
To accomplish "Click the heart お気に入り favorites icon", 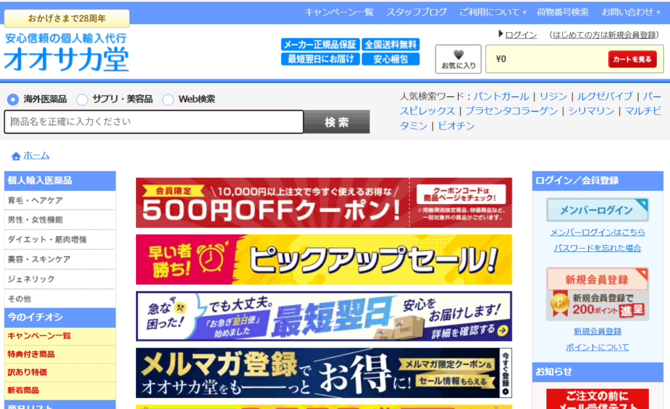I will coord(458,59).
